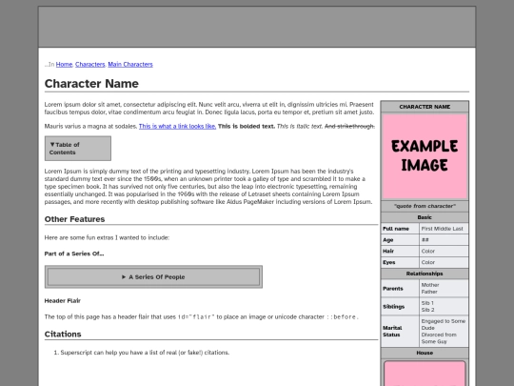514x386 pixels.
Task: Click the first citation list item
Action: pos(145,353)
